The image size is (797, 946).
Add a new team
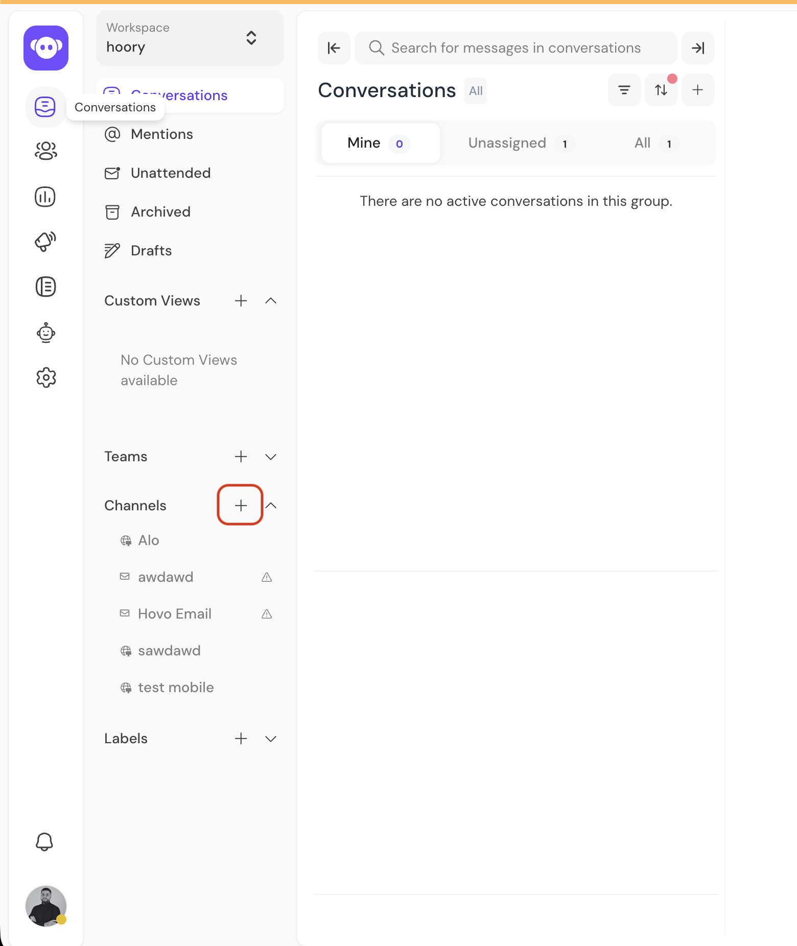point(241,457)
